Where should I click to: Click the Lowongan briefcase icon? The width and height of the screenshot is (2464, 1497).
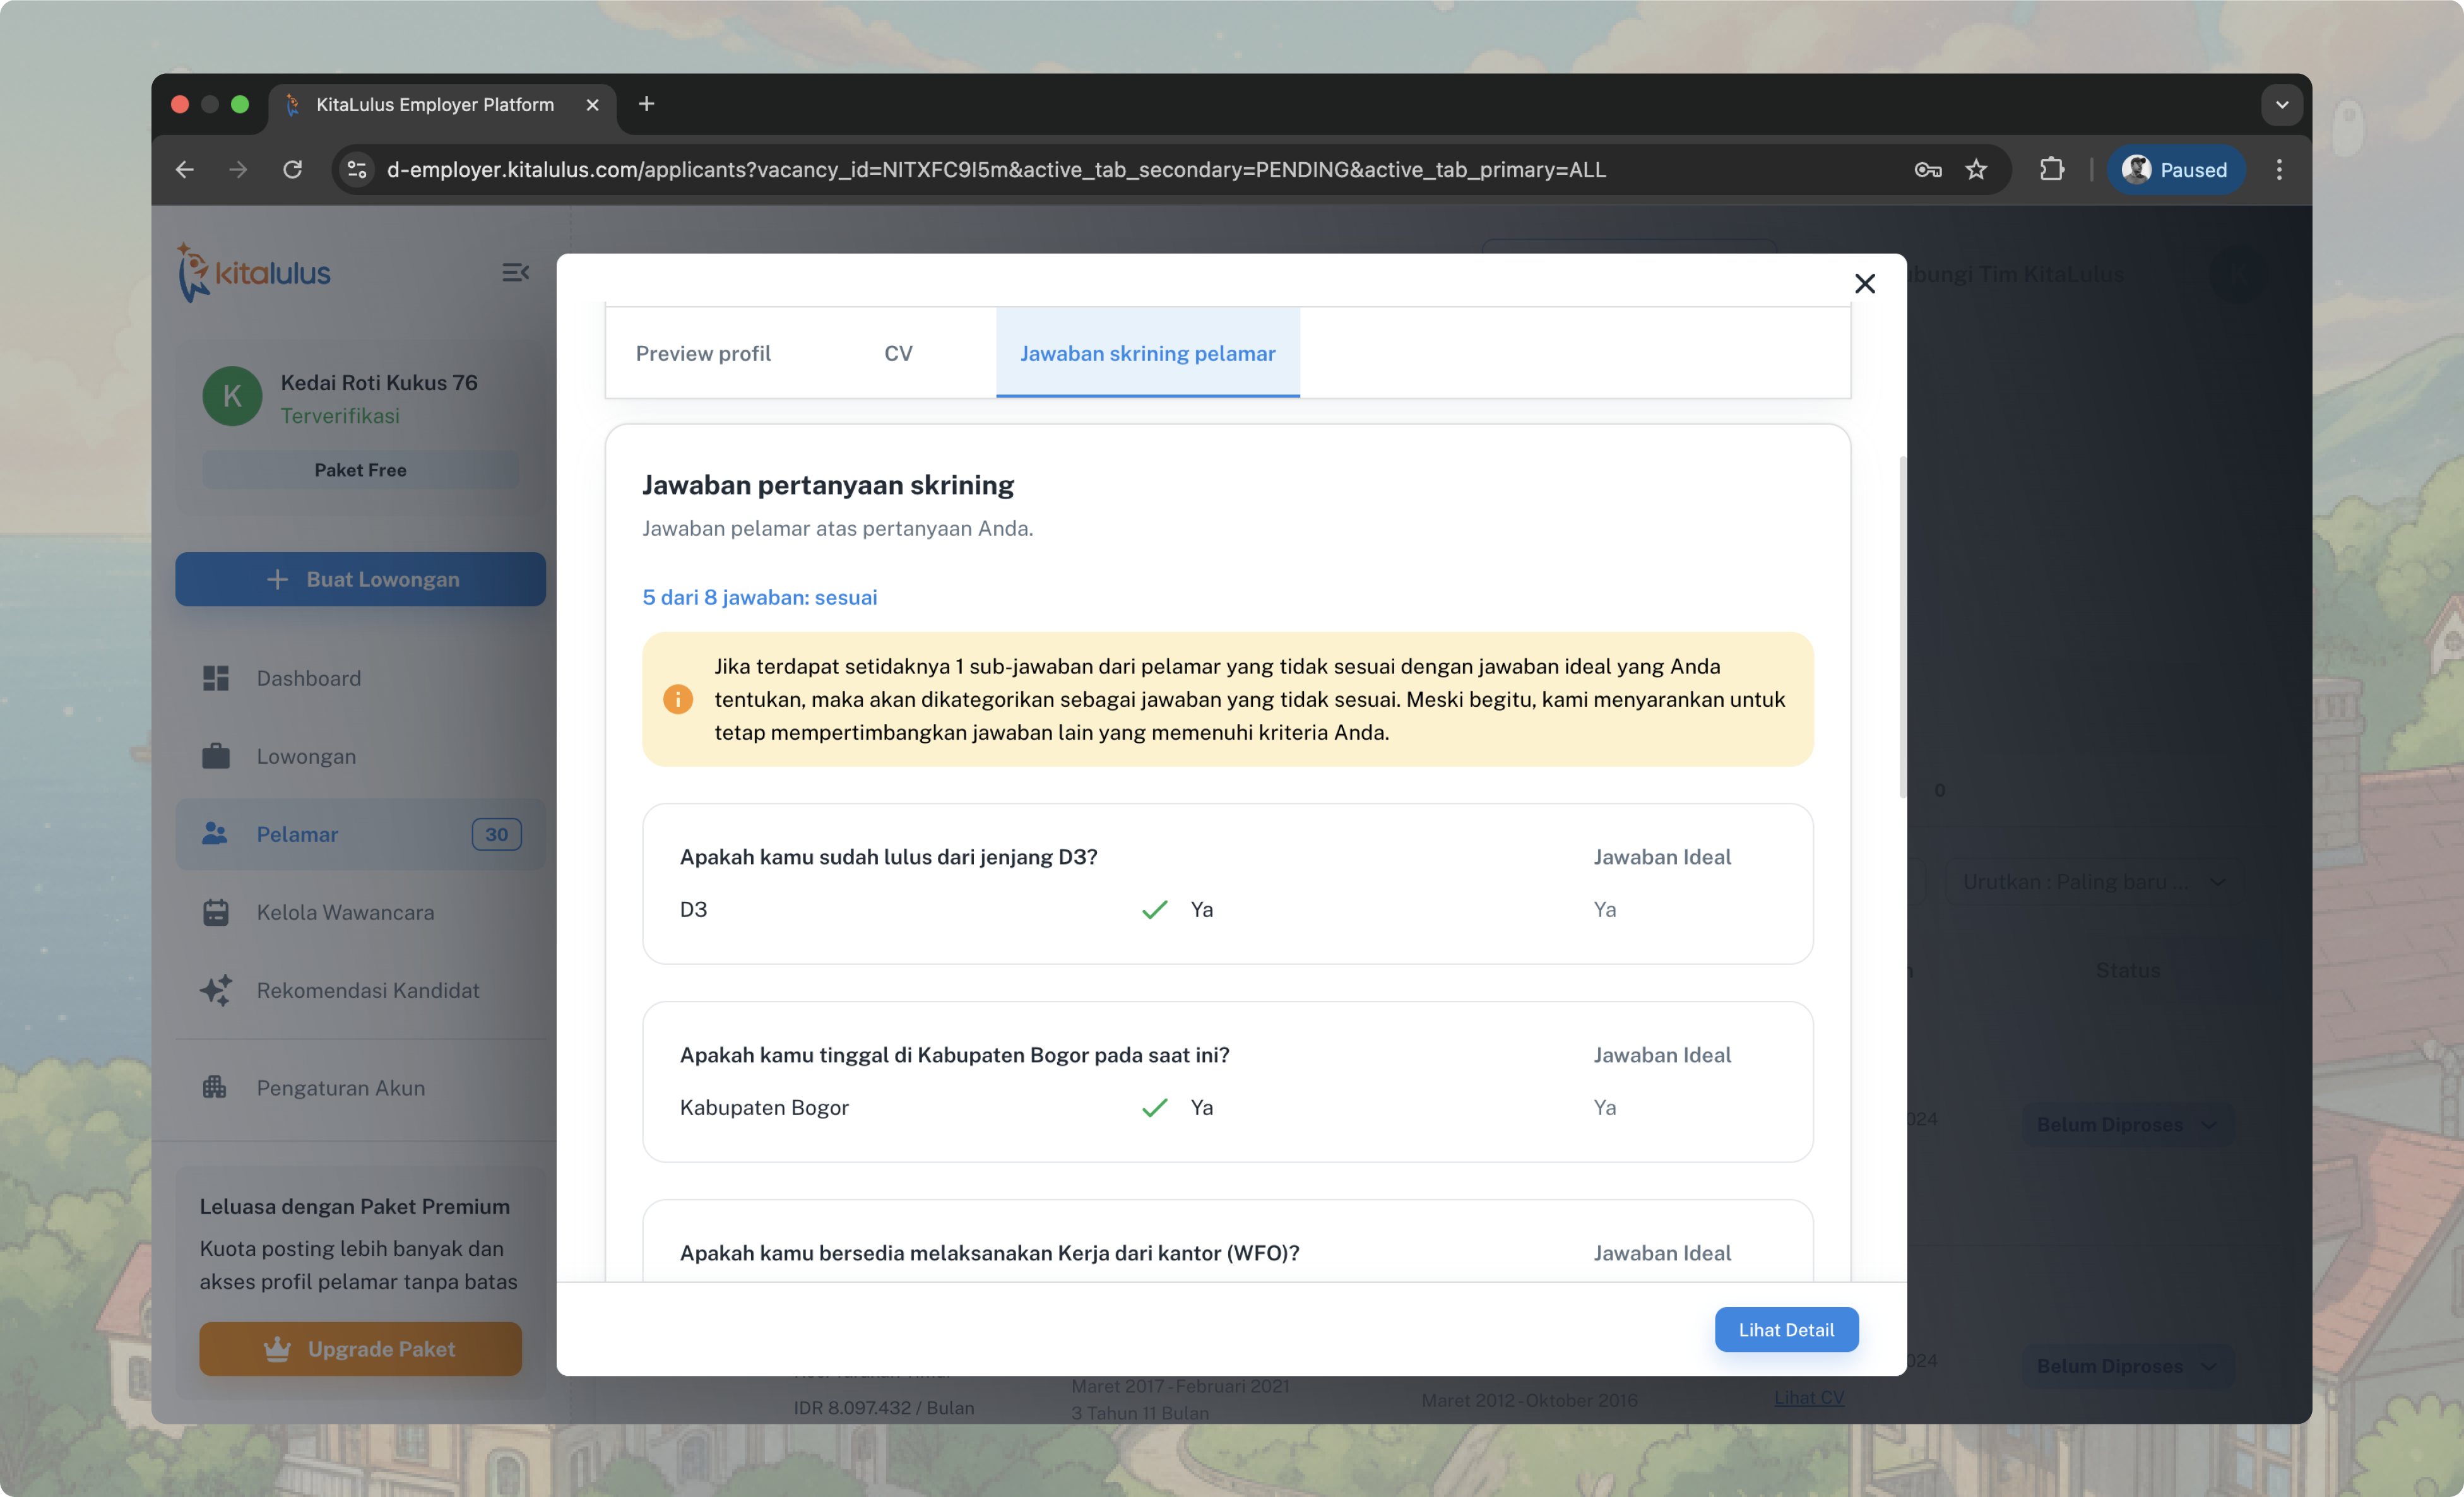216,756
